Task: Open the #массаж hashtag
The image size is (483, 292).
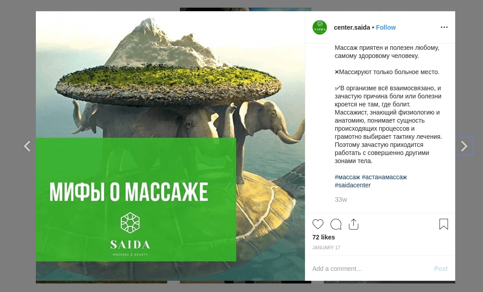Action: [347, 177]
